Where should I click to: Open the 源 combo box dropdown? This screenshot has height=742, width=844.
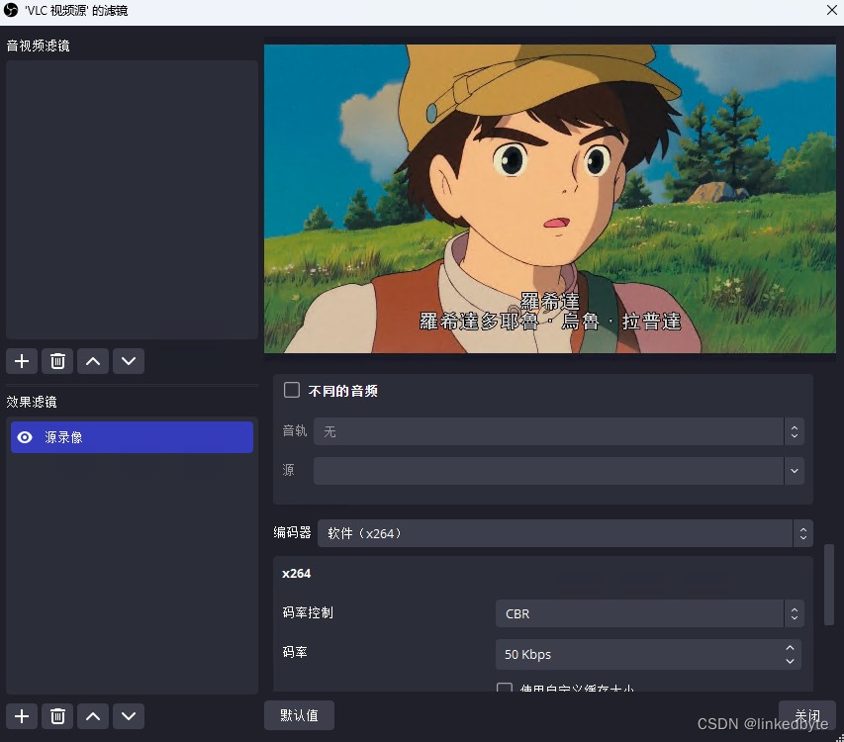pyautogui.click(x=559, y=471)
